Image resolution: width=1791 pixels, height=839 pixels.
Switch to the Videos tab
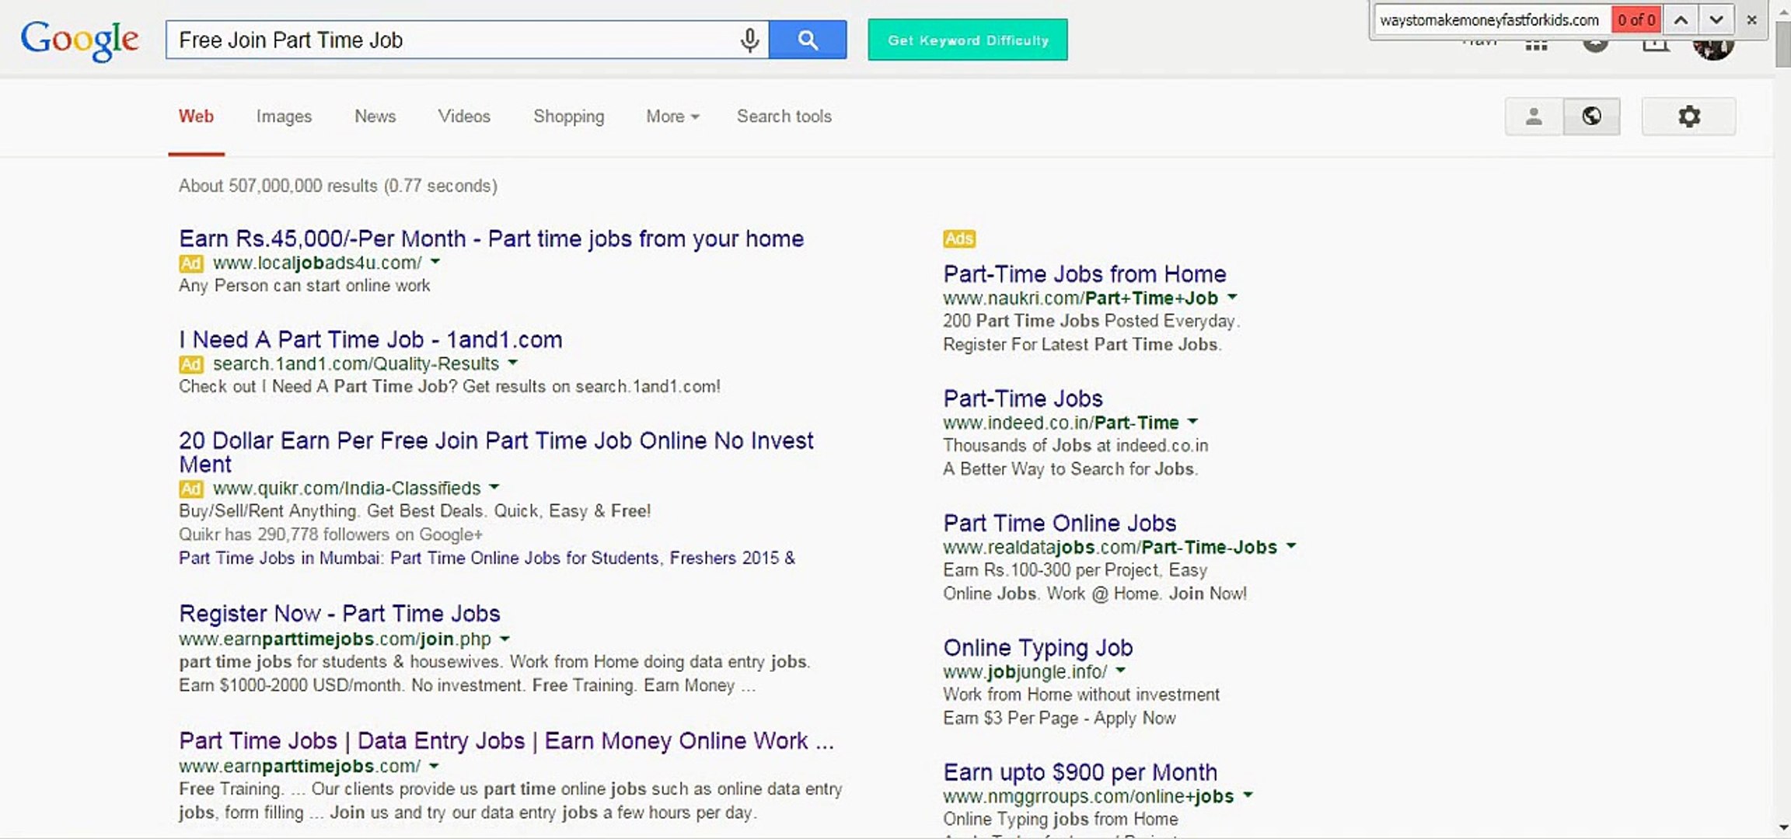click(464, 117)
